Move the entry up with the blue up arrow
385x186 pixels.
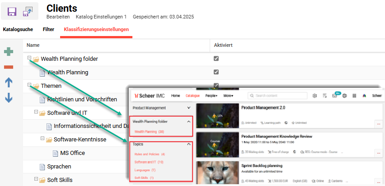[9, 82]
